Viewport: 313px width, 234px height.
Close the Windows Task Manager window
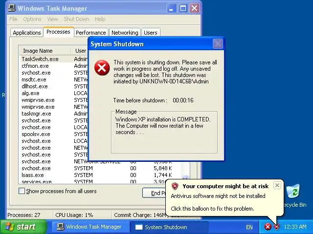(x=195, y=8)
